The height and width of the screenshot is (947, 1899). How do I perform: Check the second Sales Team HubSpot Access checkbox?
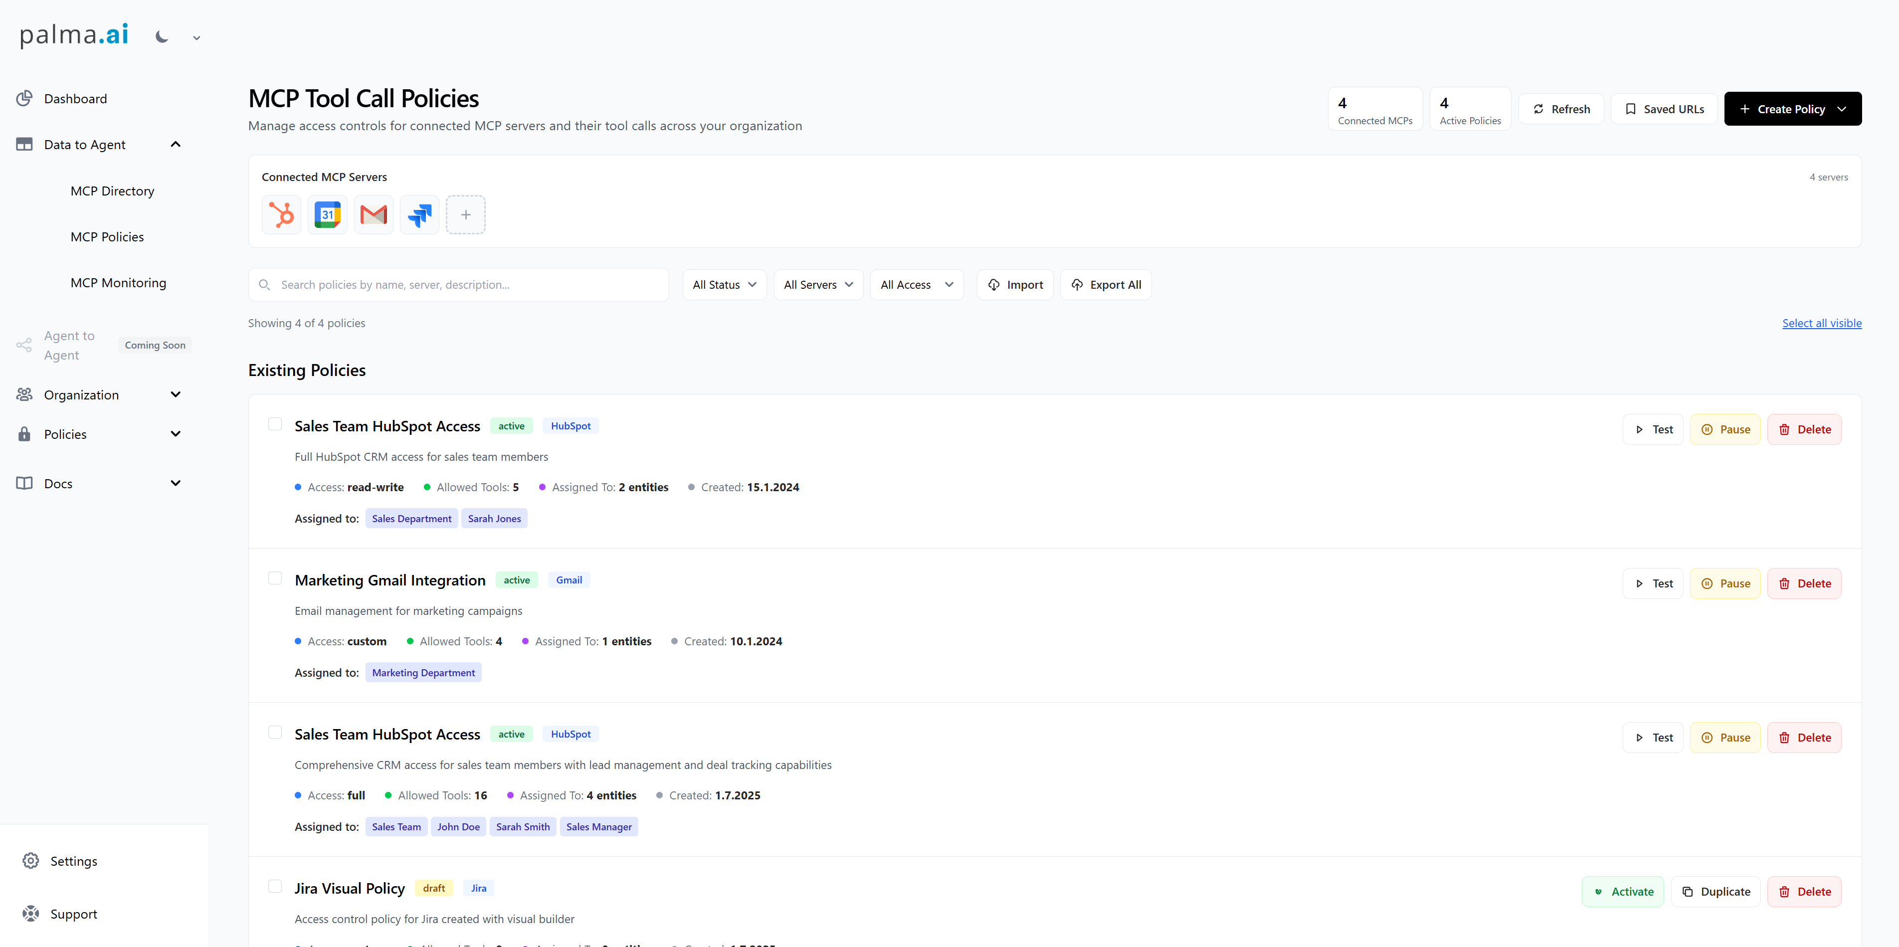click(x=275, y=732)
